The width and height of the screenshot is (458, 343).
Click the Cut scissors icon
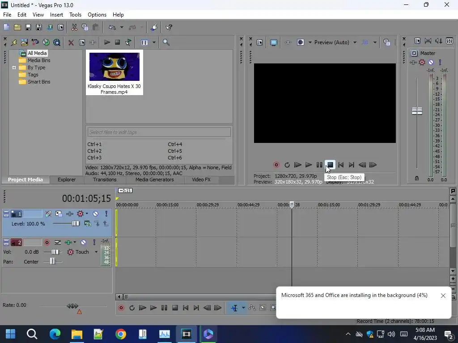74,27
